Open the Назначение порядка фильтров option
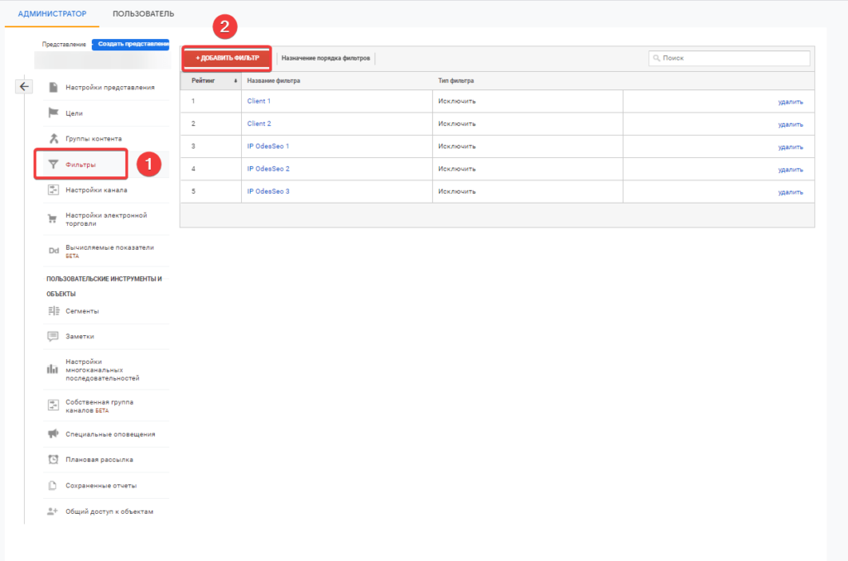 [x=325, y=59]
